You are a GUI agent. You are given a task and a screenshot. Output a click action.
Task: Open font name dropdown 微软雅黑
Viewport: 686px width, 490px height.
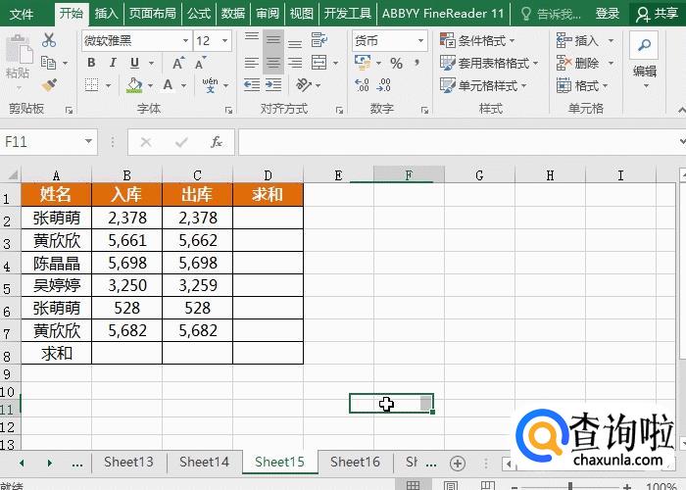(185, 41)
